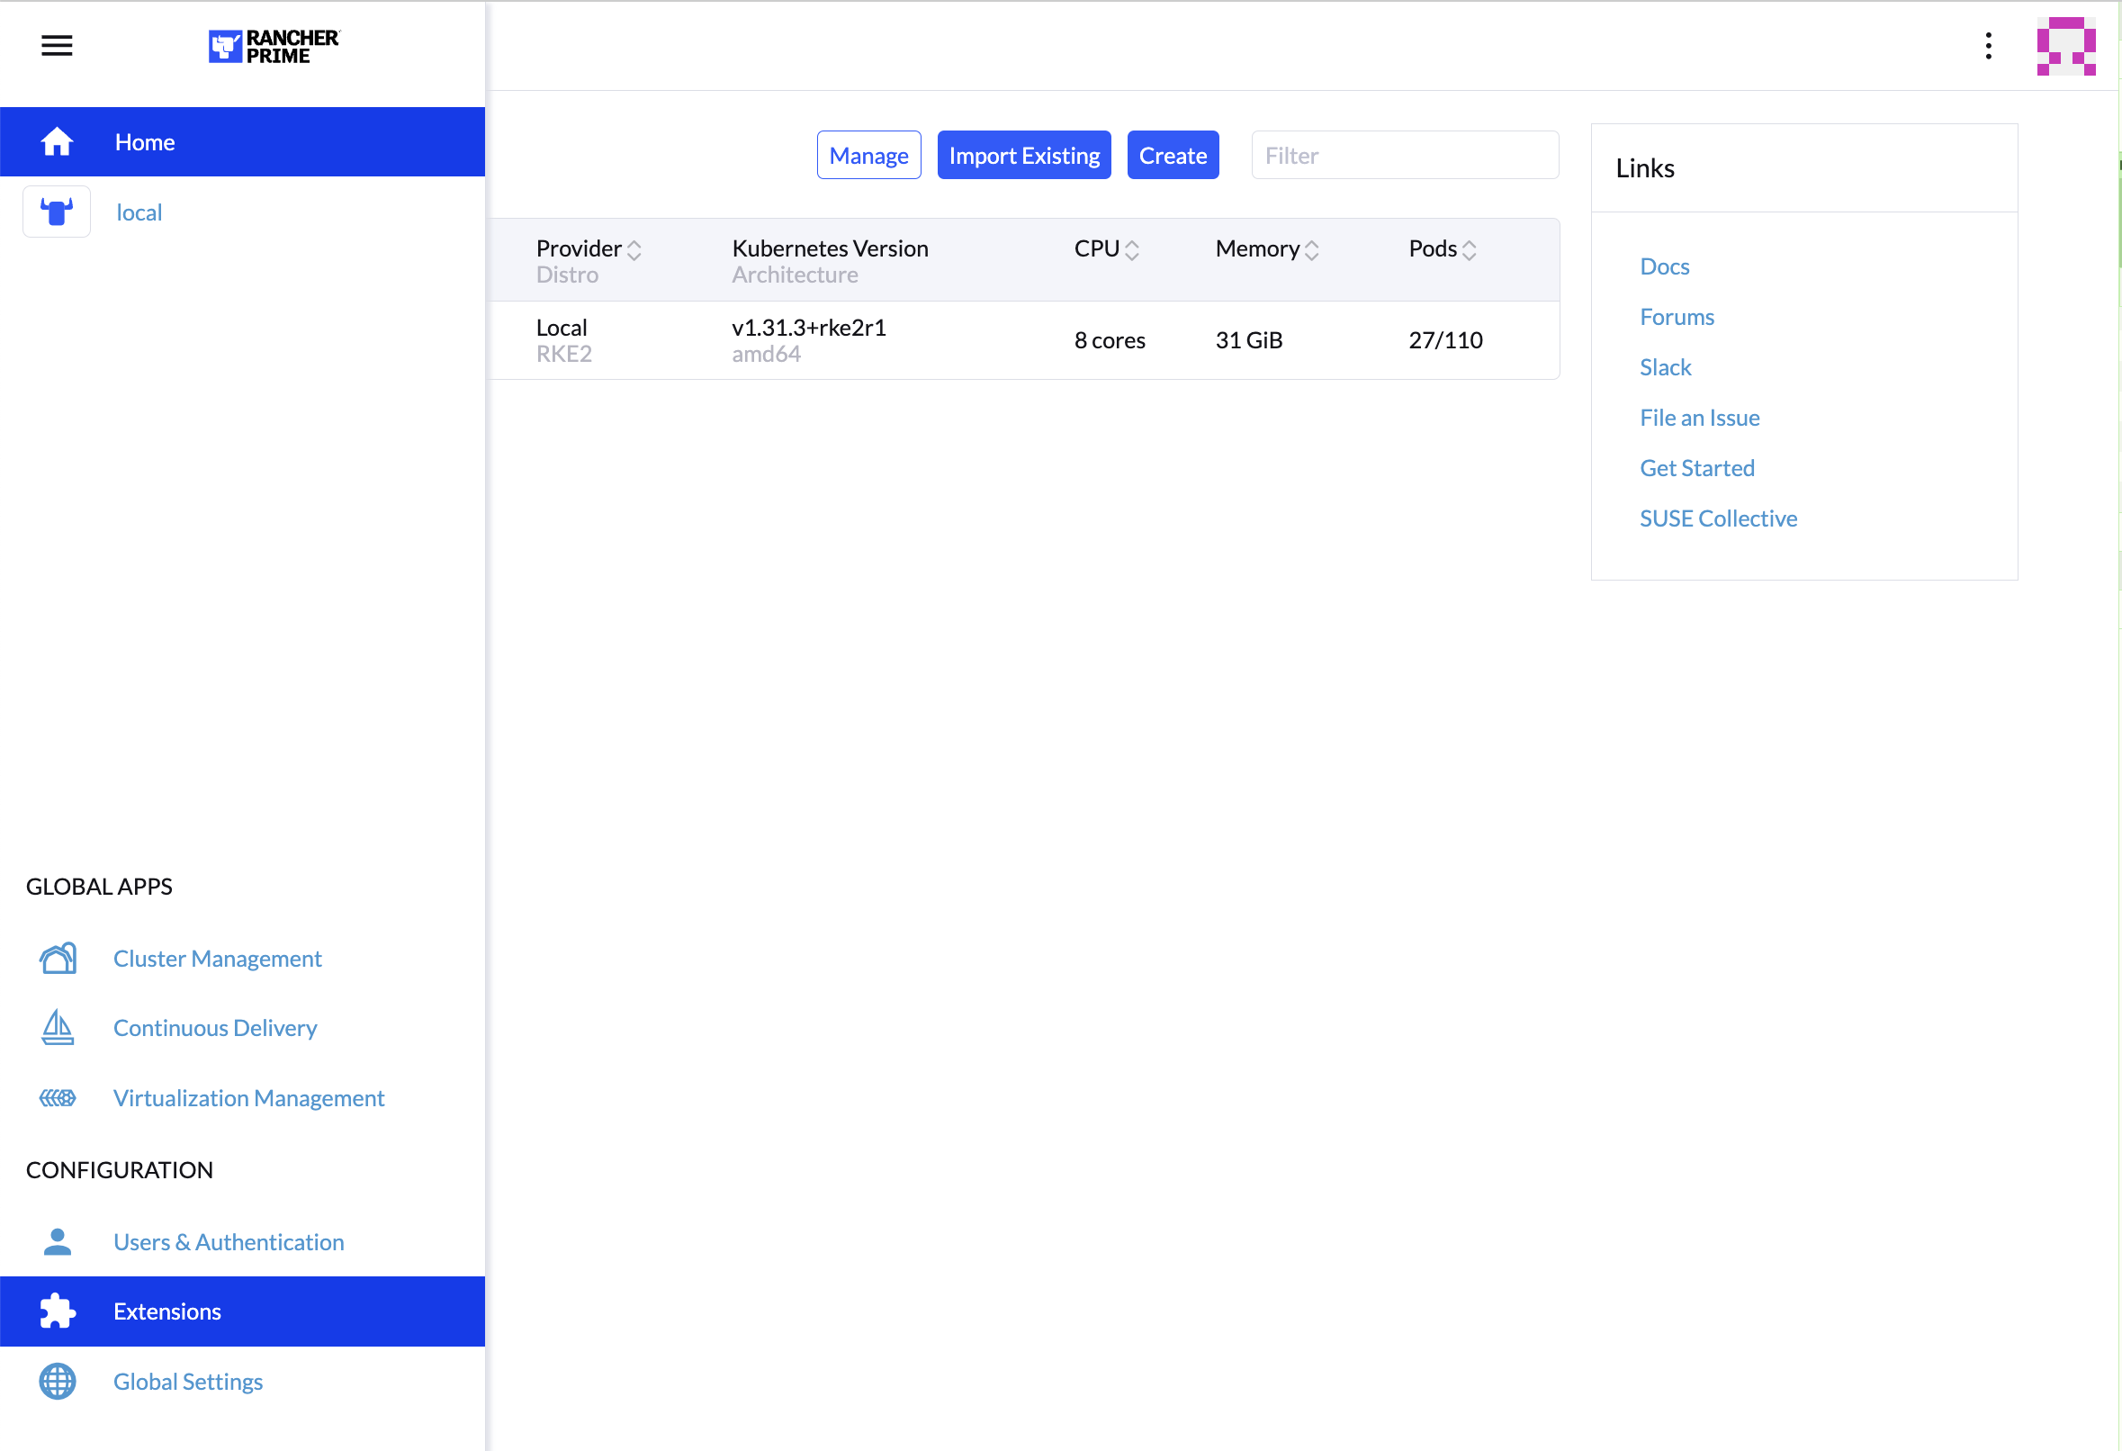
Task: Click the cluster Filter input field
Action: coord(1405,155)
